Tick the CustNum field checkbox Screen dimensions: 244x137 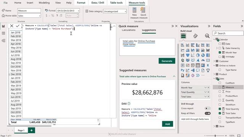click(220, 83)
